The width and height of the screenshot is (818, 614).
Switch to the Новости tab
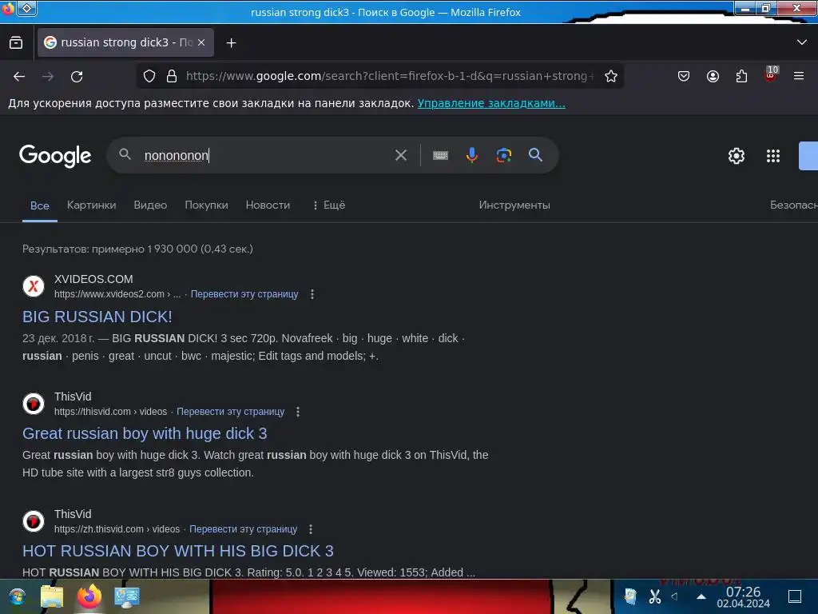(268, 205)
